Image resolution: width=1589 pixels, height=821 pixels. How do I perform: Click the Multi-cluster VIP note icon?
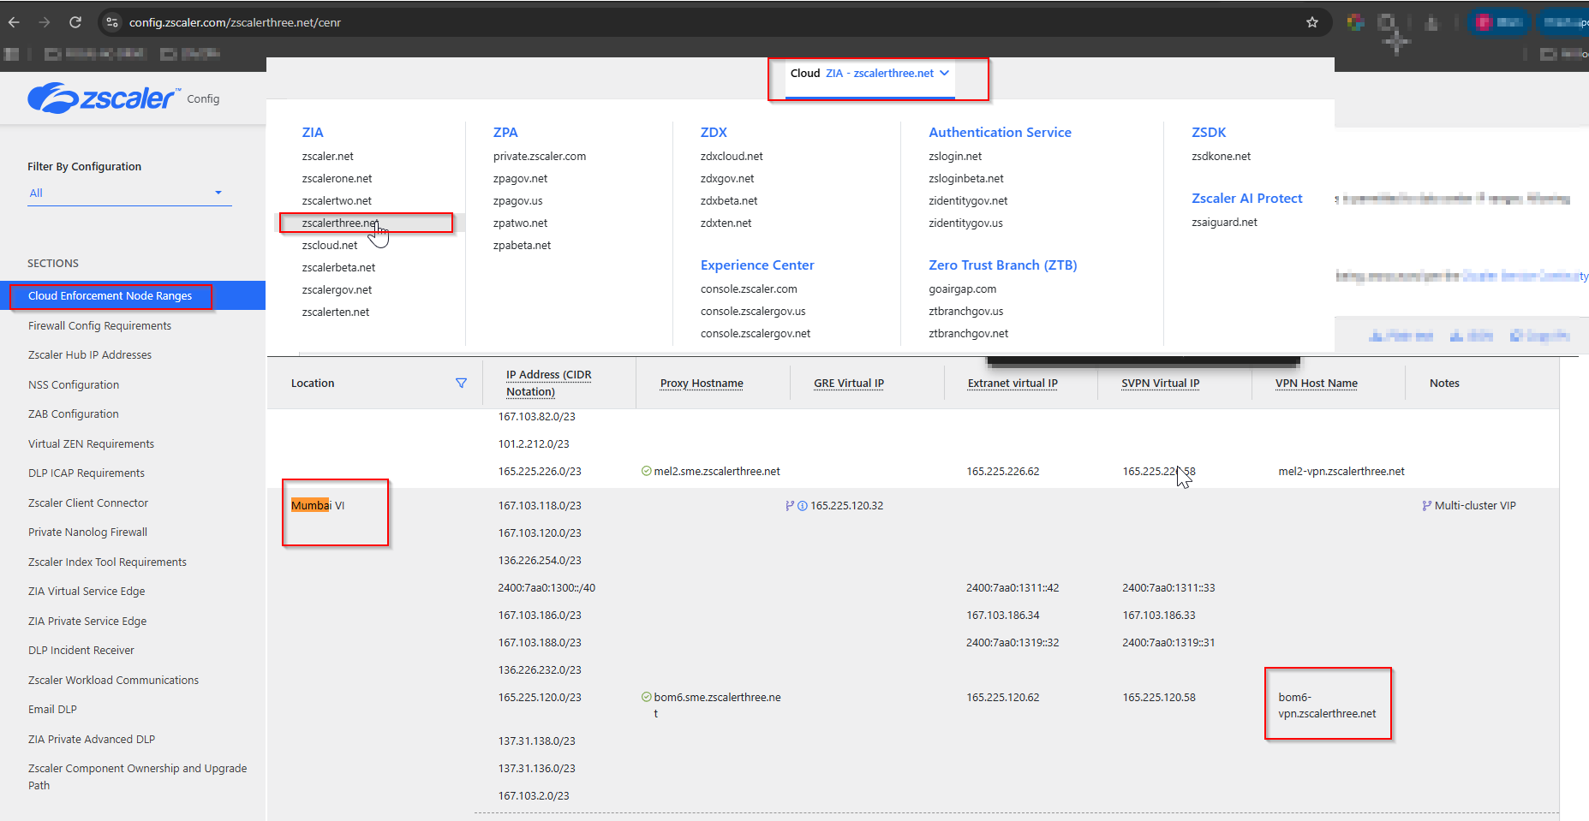(x=1426, y=506)
